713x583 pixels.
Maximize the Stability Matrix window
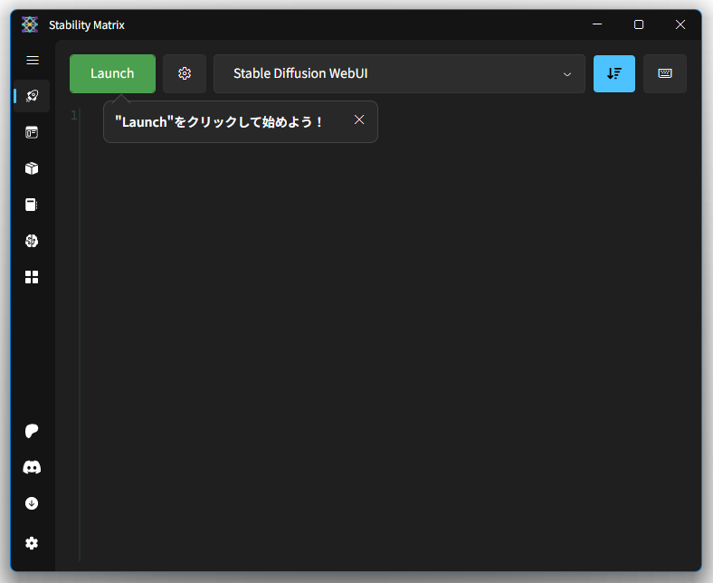click(639, 24)
